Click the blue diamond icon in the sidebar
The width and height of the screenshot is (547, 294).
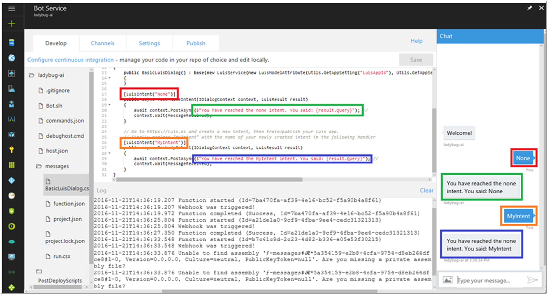(x=11, y=180)
